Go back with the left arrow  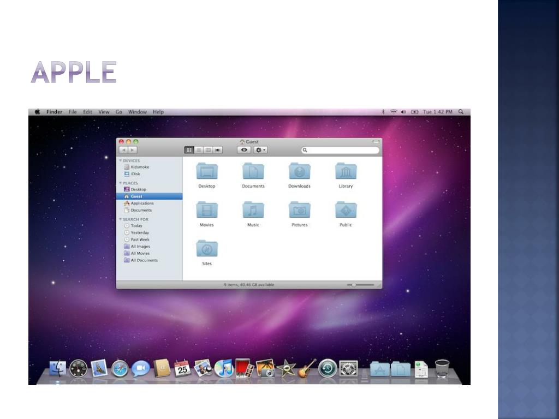click(124, 150)
